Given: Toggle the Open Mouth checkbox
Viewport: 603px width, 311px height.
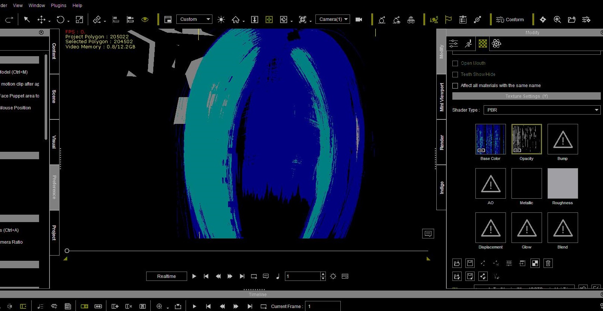Looking at the screenshot, I should pyautogui.click(x=455, y=63).
